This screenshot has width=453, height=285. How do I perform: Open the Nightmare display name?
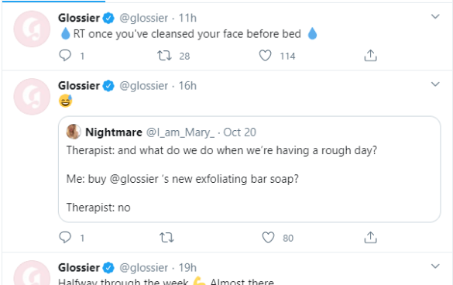click(x=114, y=132)
